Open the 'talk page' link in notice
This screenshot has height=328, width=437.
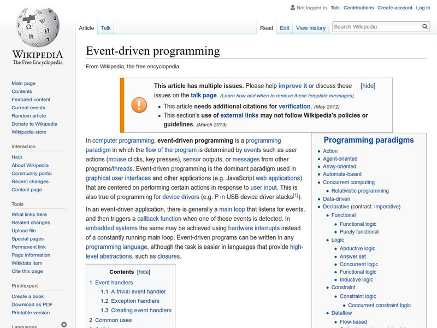203,95
